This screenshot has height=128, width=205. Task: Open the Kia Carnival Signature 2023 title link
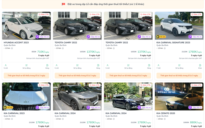point(173,43)
